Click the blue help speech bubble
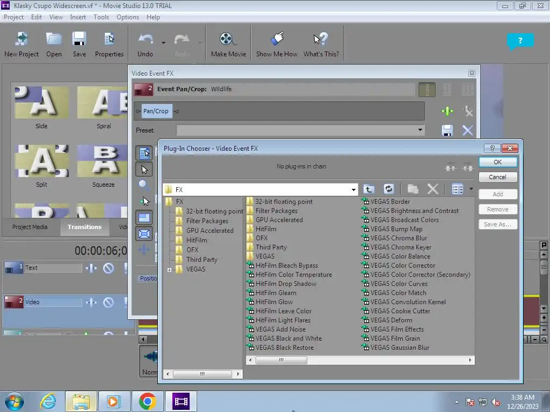 coord(520,41)
